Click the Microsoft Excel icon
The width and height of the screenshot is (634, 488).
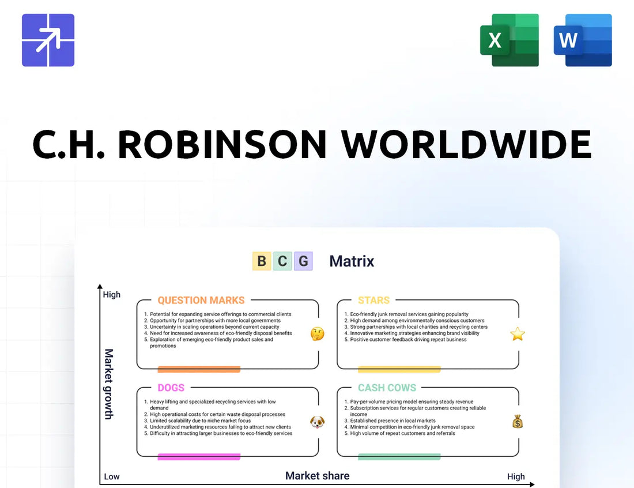[509, 40]
